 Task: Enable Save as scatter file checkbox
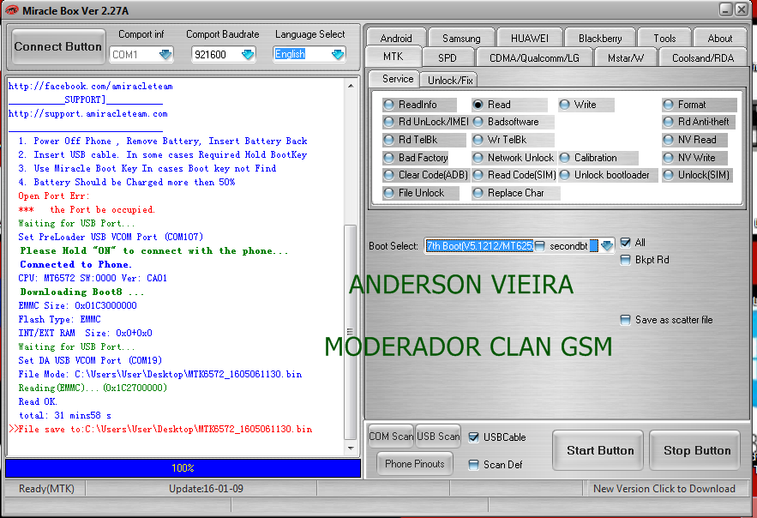point(625,320)
